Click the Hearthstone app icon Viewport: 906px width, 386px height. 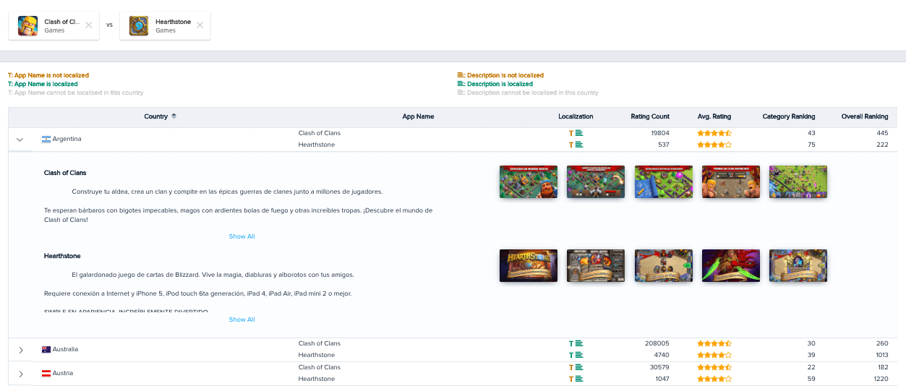pos(139,26)
